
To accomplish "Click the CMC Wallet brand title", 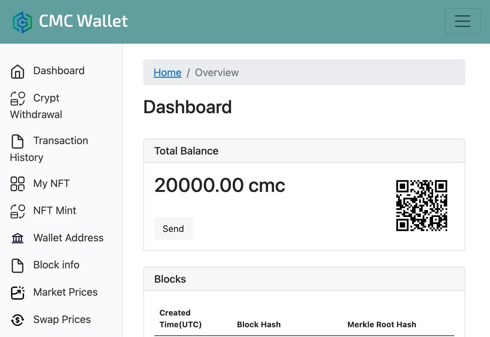I will (x=83, y=21).
